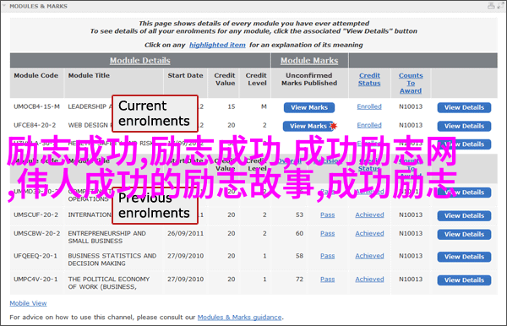
Task: Click start date 27/09/2010 for UFQEEQ-20-1
Action: (x=185, y=256)
